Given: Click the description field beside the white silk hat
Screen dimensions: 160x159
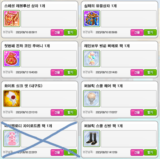Looking at the screenshot, I should [49, 98].
